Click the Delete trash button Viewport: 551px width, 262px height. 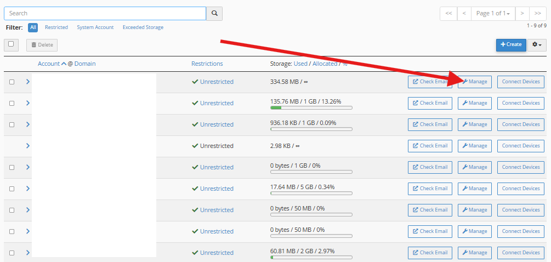(x=42, y=45)
